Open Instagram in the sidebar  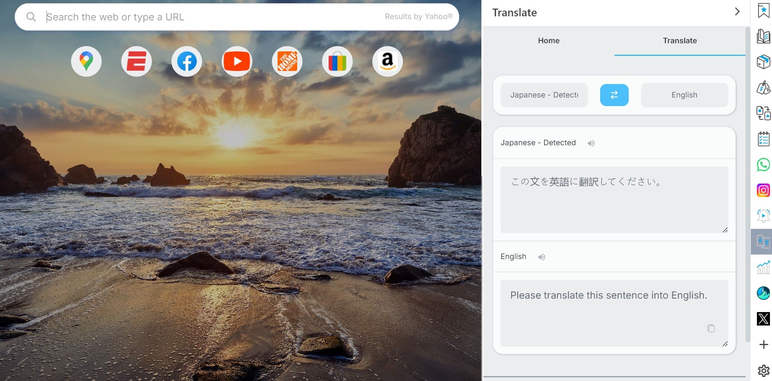763,190
